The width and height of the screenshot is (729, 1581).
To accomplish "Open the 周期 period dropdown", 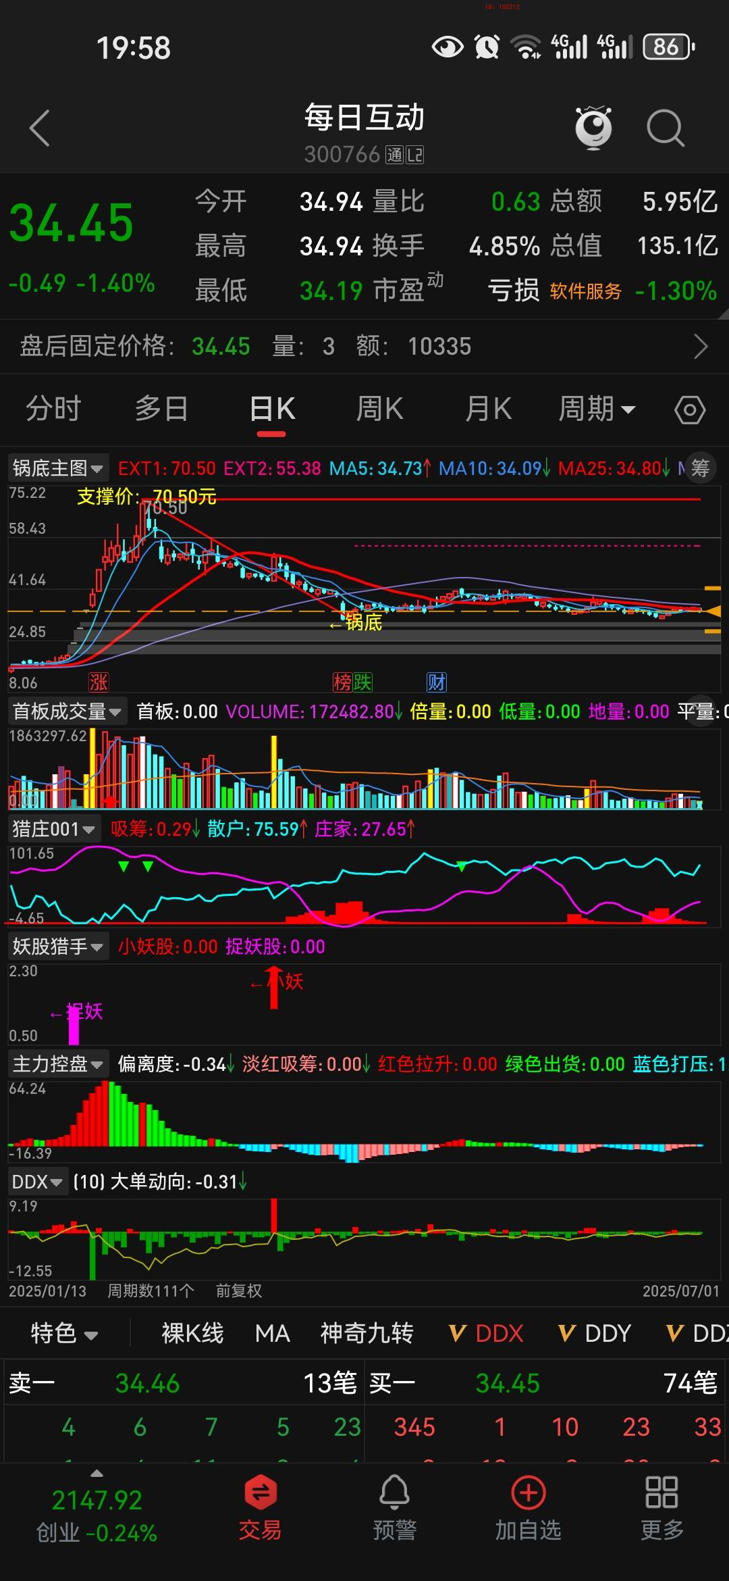I will pos(597,409).
